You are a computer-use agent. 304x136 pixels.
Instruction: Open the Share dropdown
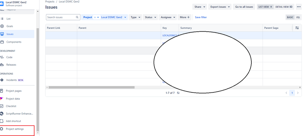200,7
